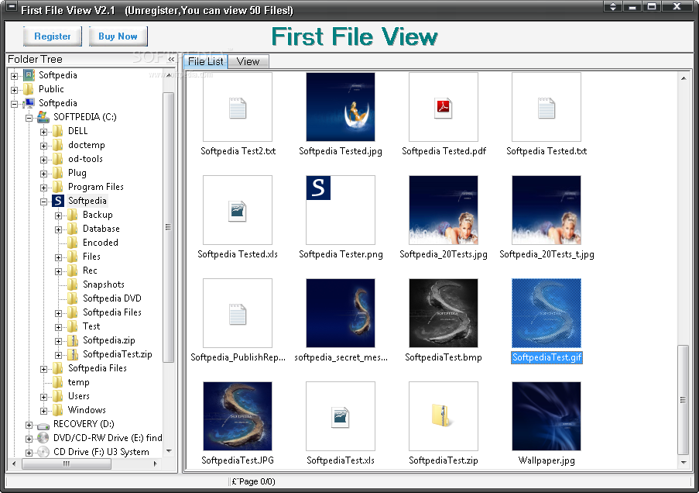This screenshot has height=493, width=699.
Task: Click the Softpedia DVD folder icon
Action: pyautogui.click(x=73, y=298)
